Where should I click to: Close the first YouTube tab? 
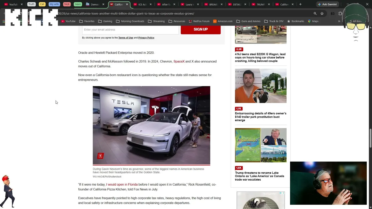(x=22, y=4)
